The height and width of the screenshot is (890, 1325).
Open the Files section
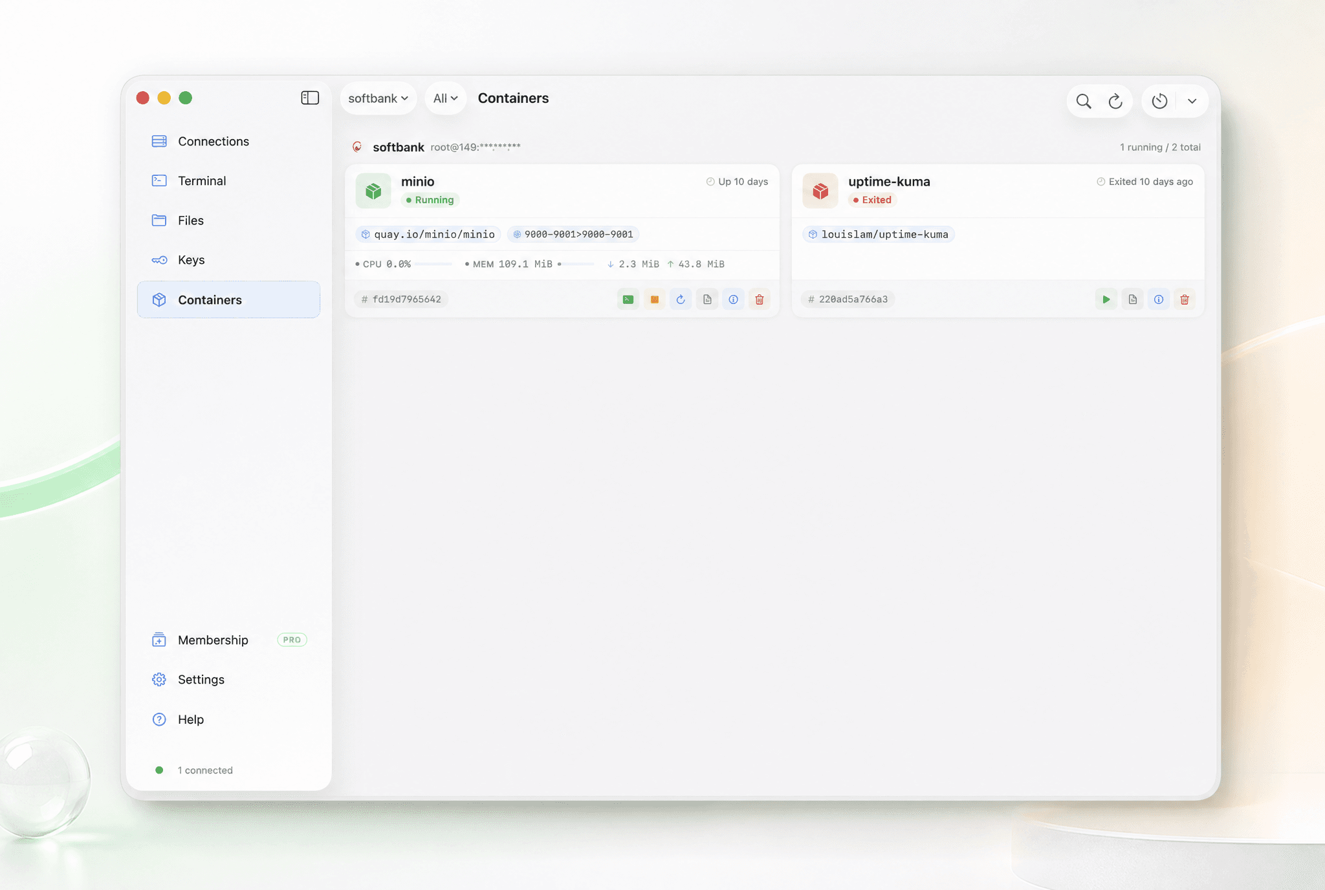[x=228, y=221]
